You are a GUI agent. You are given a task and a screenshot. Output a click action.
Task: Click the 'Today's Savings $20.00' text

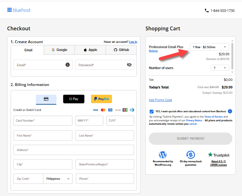click(x=217, y=93)
